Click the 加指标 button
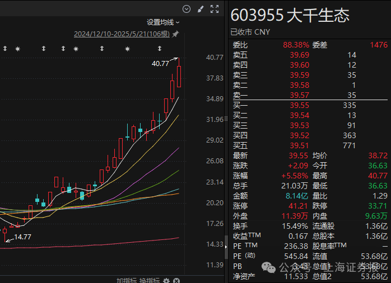391x283 pixels. coord(127,280)
